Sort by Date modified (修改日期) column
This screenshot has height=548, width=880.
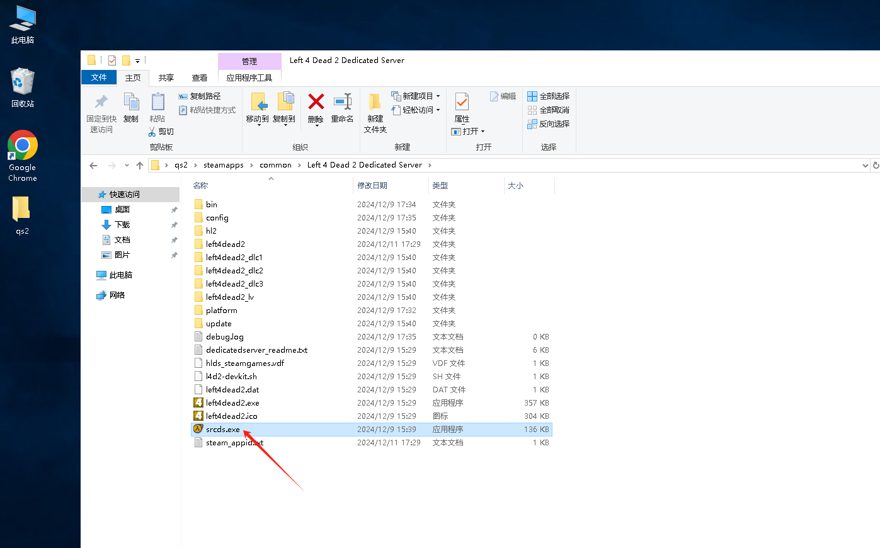tap(391, 185)
